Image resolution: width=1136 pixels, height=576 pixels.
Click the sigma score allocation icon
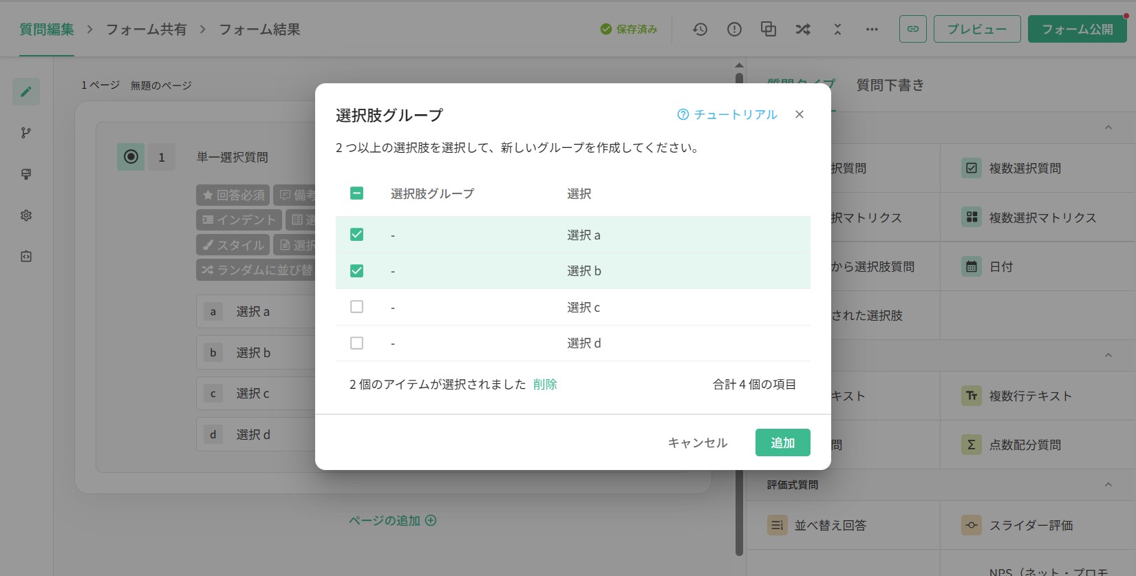pos(972,445)
